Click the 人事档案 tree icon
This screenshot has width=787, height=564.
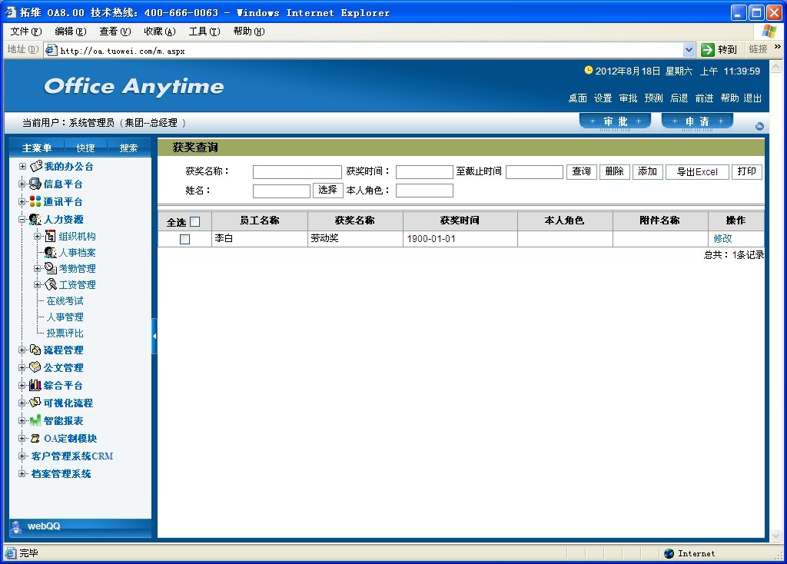tap(51, 253)
